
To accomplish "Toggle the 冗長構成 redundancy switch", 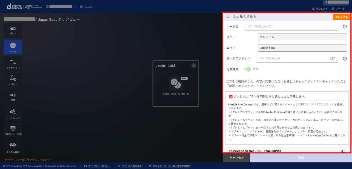I will tap(247, 69).
